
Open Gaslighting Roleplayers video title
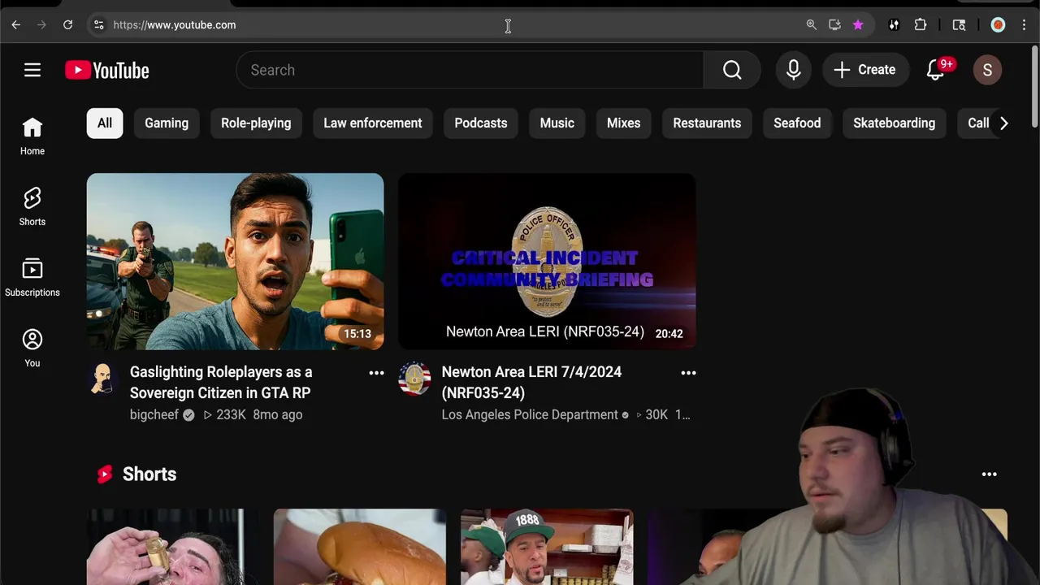221,383
